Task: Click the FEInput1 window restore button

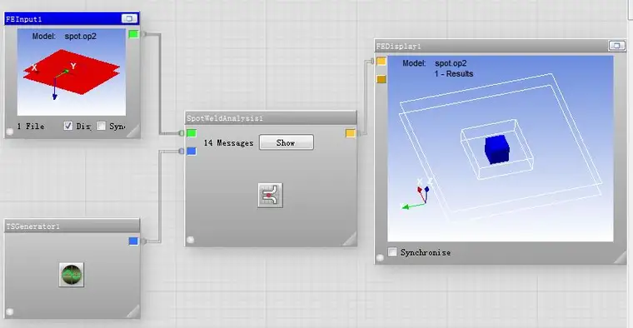Action: 129,18
